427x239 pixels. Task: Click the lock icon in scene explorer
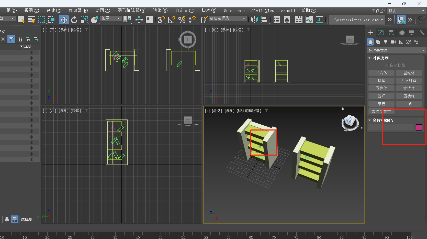click(20, 39)
